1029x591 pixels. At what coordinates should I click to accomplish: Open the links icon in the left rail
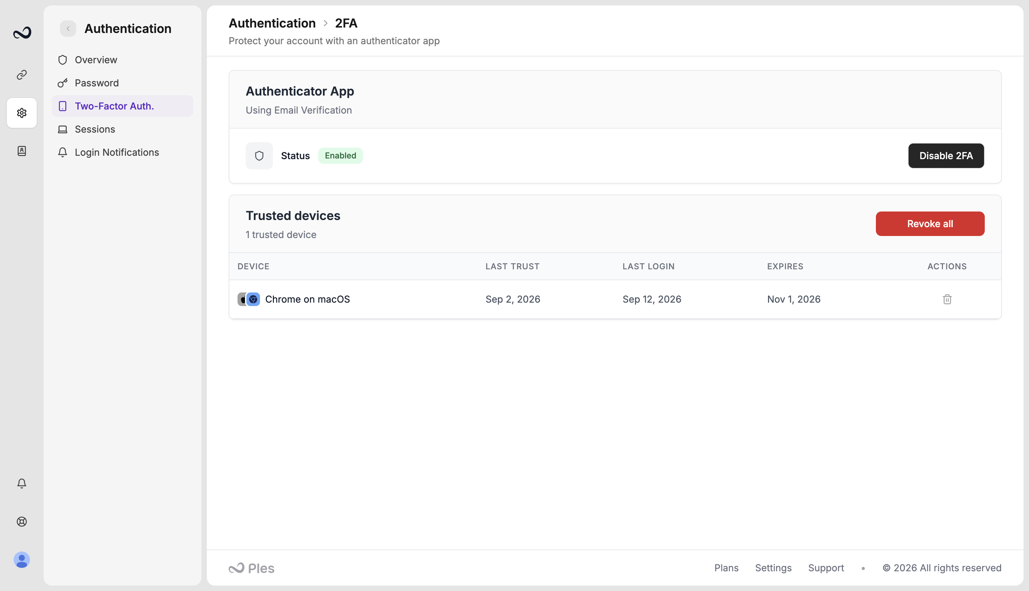coord(22,75)
